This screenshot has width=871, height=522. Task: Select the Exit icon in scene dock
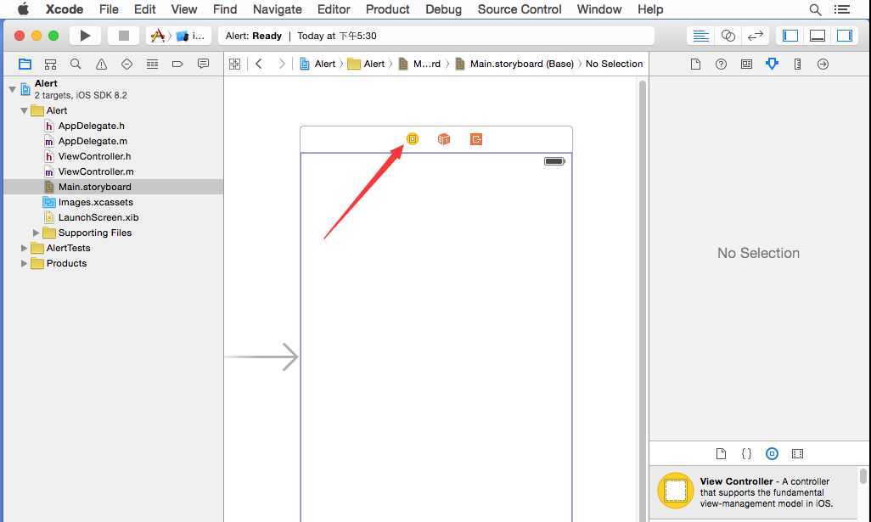click(476, 139)
